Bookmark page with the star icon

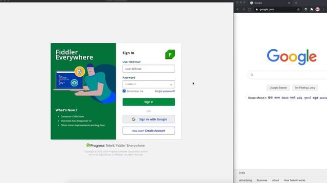point(298,9)
